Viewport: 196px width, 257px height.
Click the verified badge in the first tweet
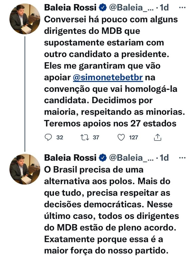tap(102, 8)
